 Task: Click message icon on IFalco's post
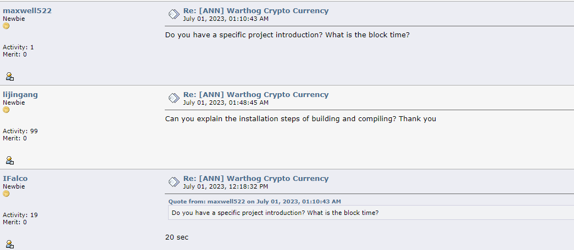[x=174, y=182]
